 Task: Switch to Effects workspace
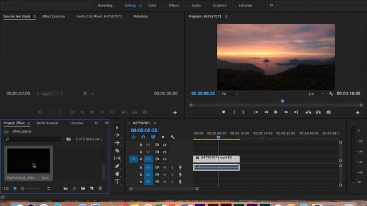tap(174, 5)
